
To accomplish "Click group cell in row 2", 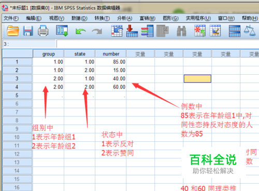I will [49, 70].
